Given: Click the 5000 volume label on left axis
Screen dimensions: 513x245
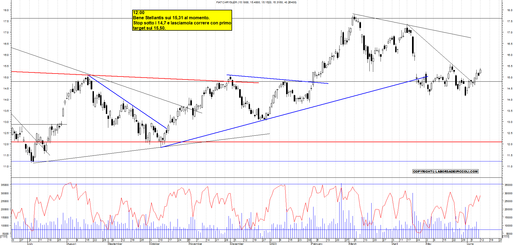Looking at the screenshot, I should (5, 234).
